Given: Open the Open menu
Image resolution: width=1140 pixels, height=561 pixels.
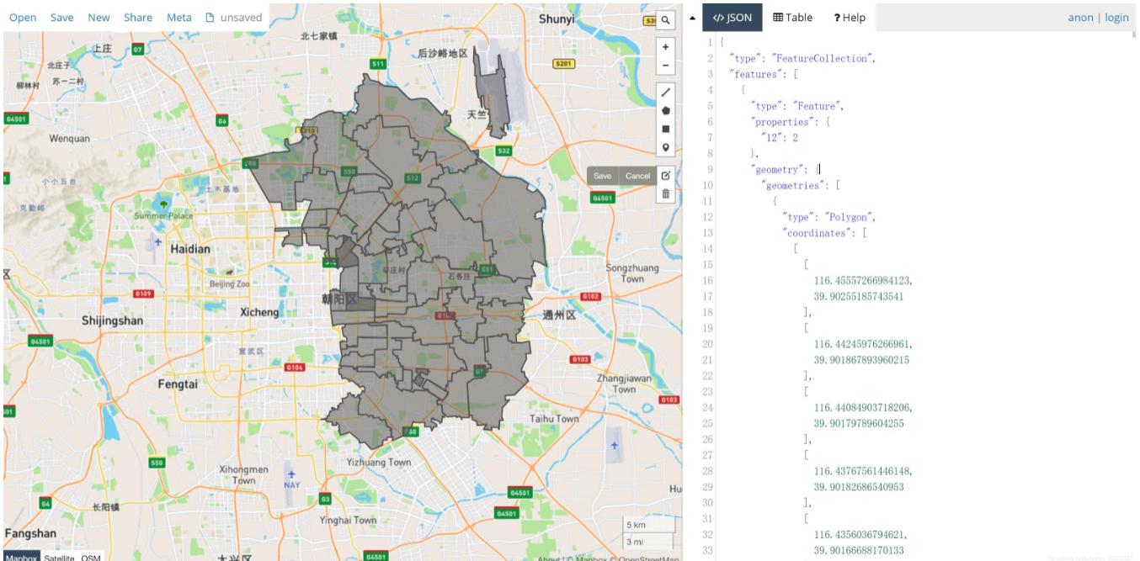Looking at the screenshot, I should pos(22,17).
